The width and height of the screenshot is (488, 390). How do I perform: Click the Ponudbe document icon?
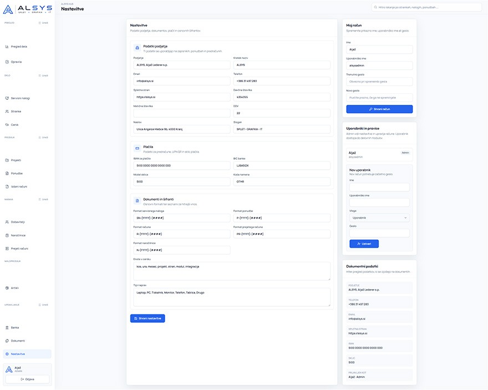coord(7,174)
